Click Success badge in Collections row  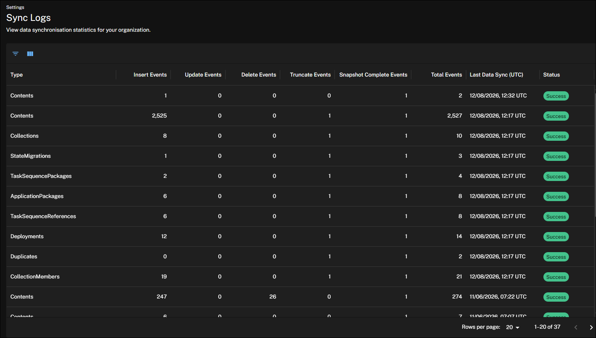556,136
